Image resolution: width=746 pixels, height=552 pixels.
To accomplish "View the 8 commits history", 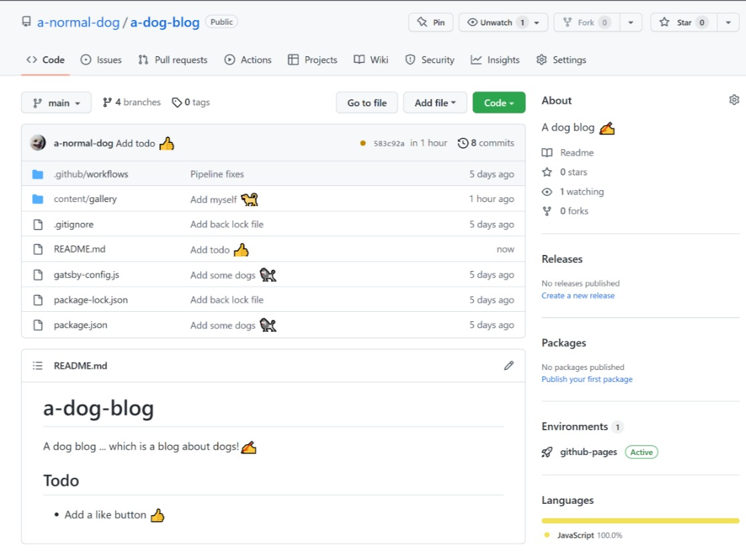I will point(486,143).
